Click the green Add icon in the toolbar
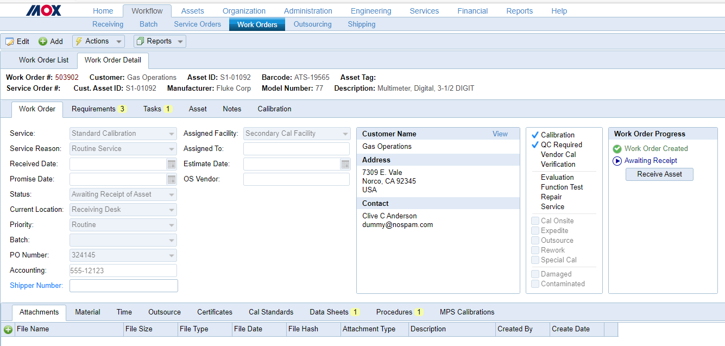The width and height of the screenshot is (725, 346). pos(42,41)
